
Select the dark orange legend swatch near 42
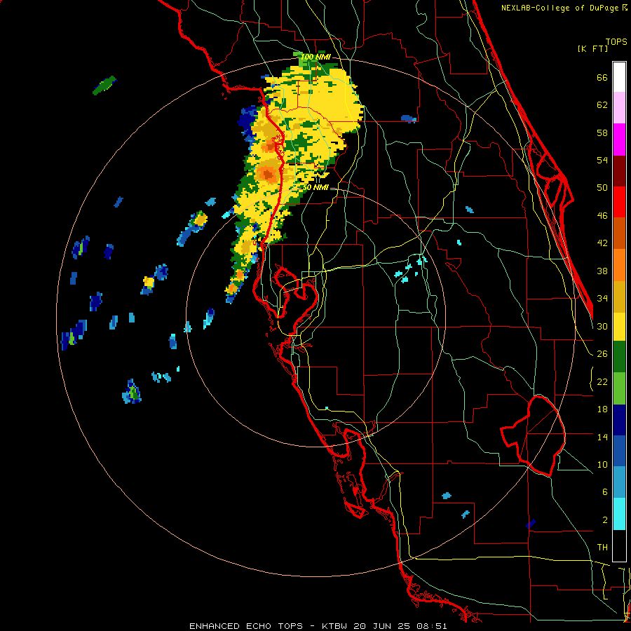pyautogui.click(x=619, y=233)
